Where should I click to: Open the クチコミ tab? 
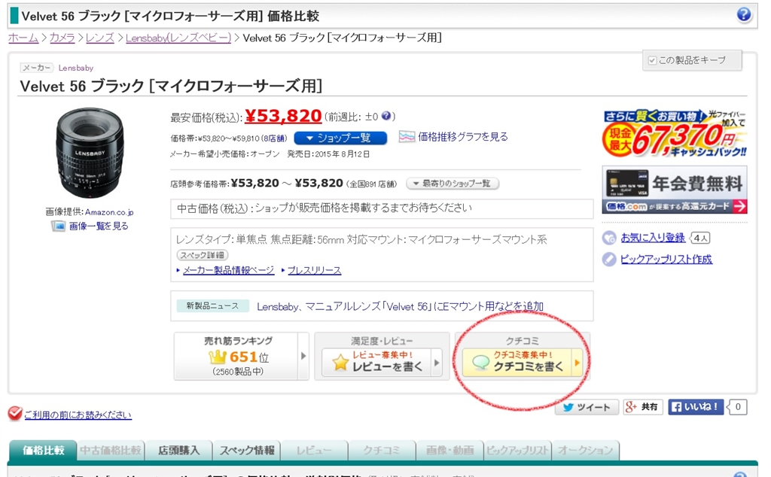(382, 451)
